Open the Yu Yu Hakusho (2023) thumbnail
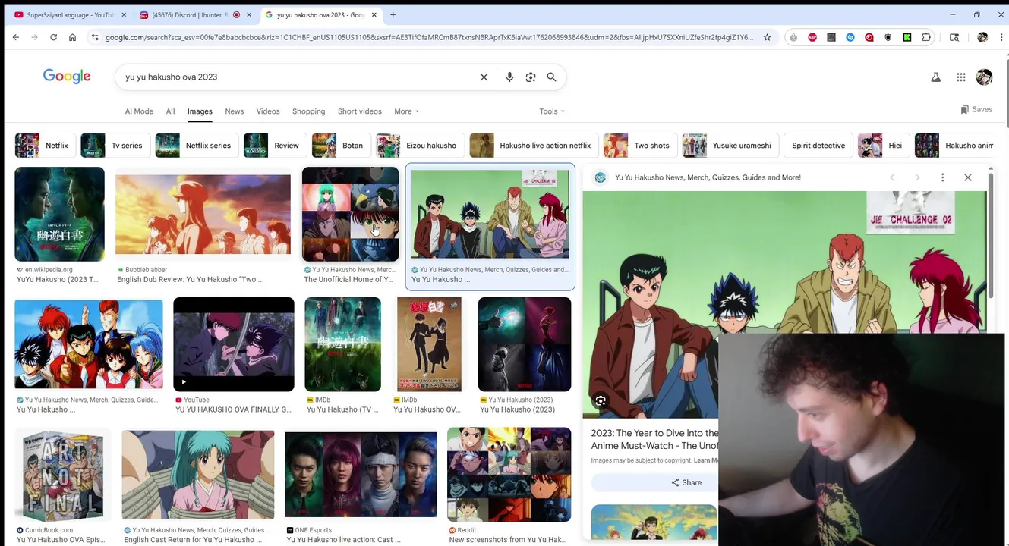Image resolution: width=1009 pixels, height=546 pixels. point(524,344)
